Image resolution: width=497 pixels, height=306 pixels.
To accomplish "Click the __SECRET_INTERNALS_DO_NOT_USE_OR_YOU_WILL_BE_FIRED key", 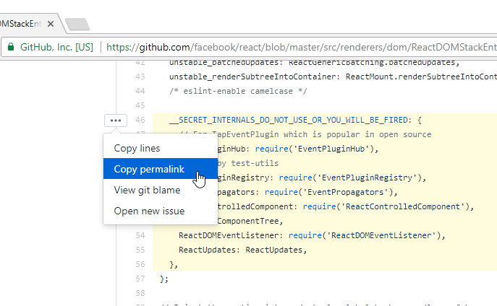I will 289,120.
